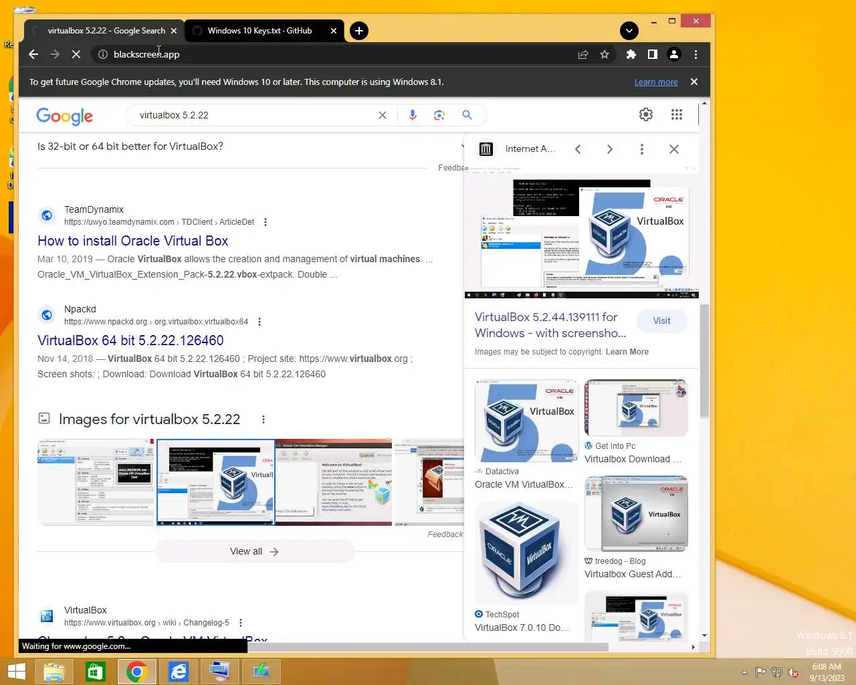Open File Explorer from taskbar
Screen dimensions: 856x685
[x=54, y=672]
